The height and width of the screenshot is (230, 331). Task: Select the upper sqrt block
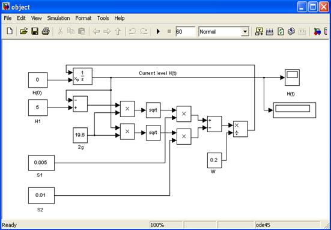coord(153,110)
